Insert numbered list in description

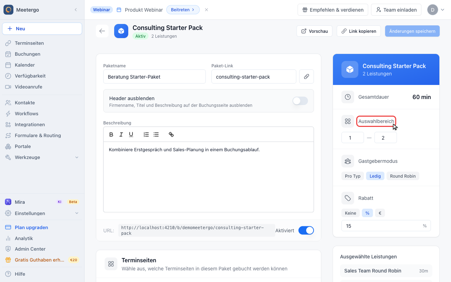pyautogui.click(x=146, y=134)
